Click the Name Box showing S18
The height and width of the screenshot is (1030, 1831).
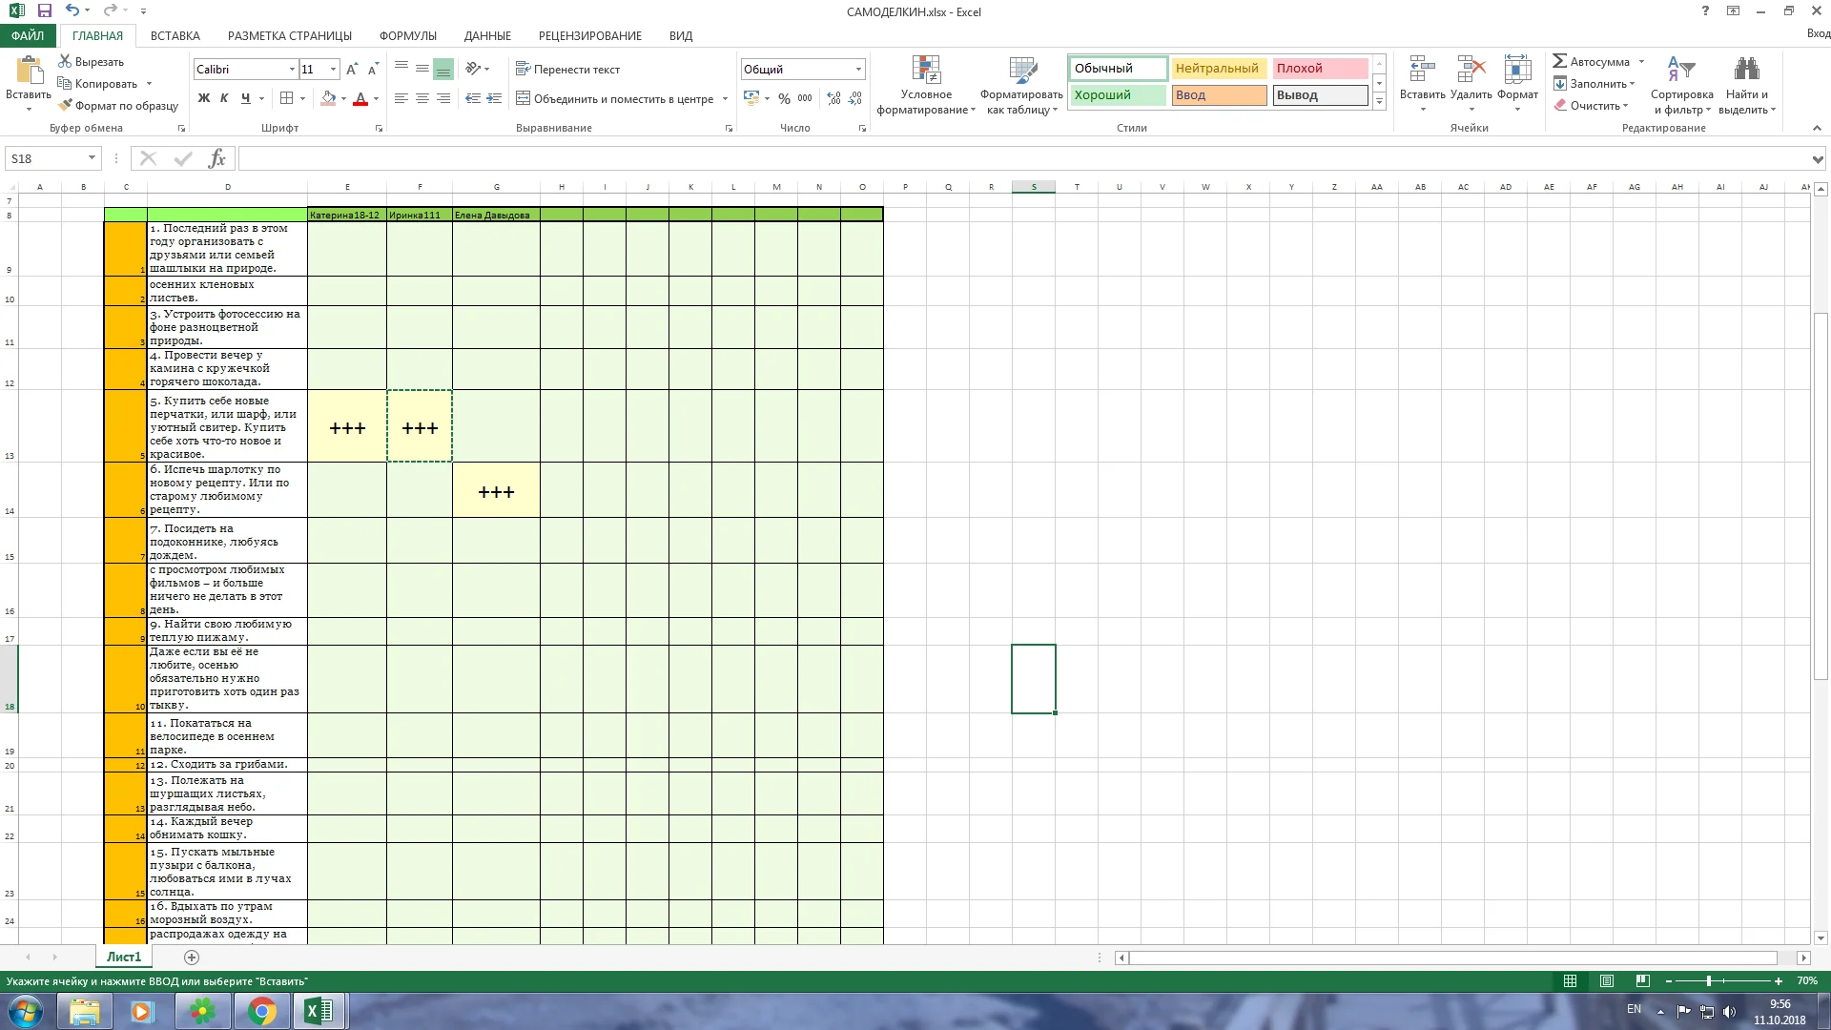pos(46,158)
